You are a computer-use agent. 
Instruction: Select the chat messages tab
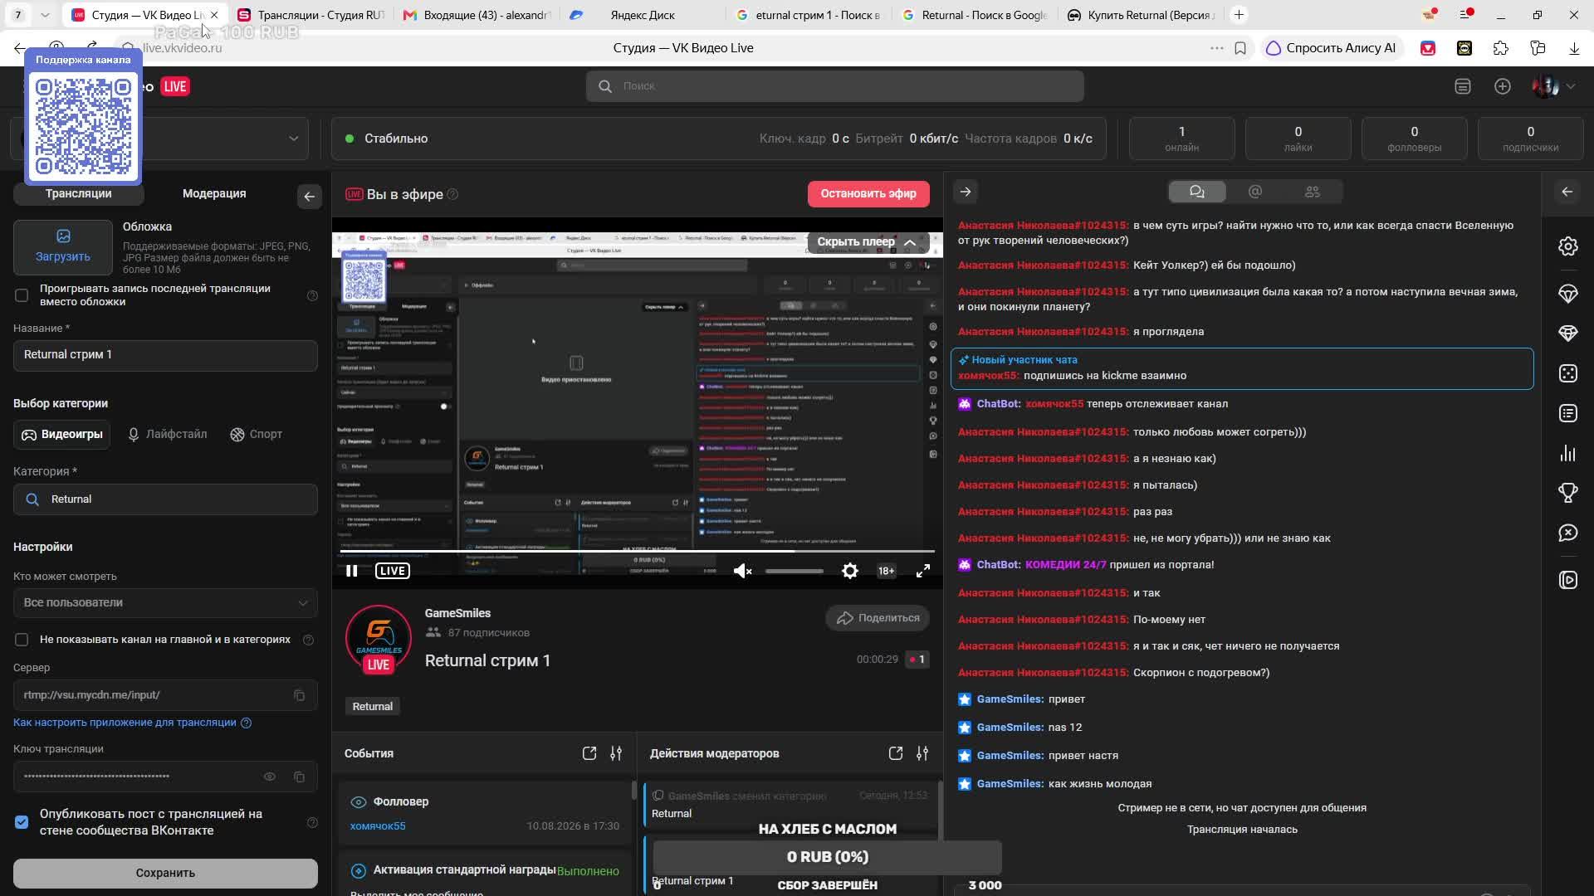pyautogui.click(x=1197, y=192)
